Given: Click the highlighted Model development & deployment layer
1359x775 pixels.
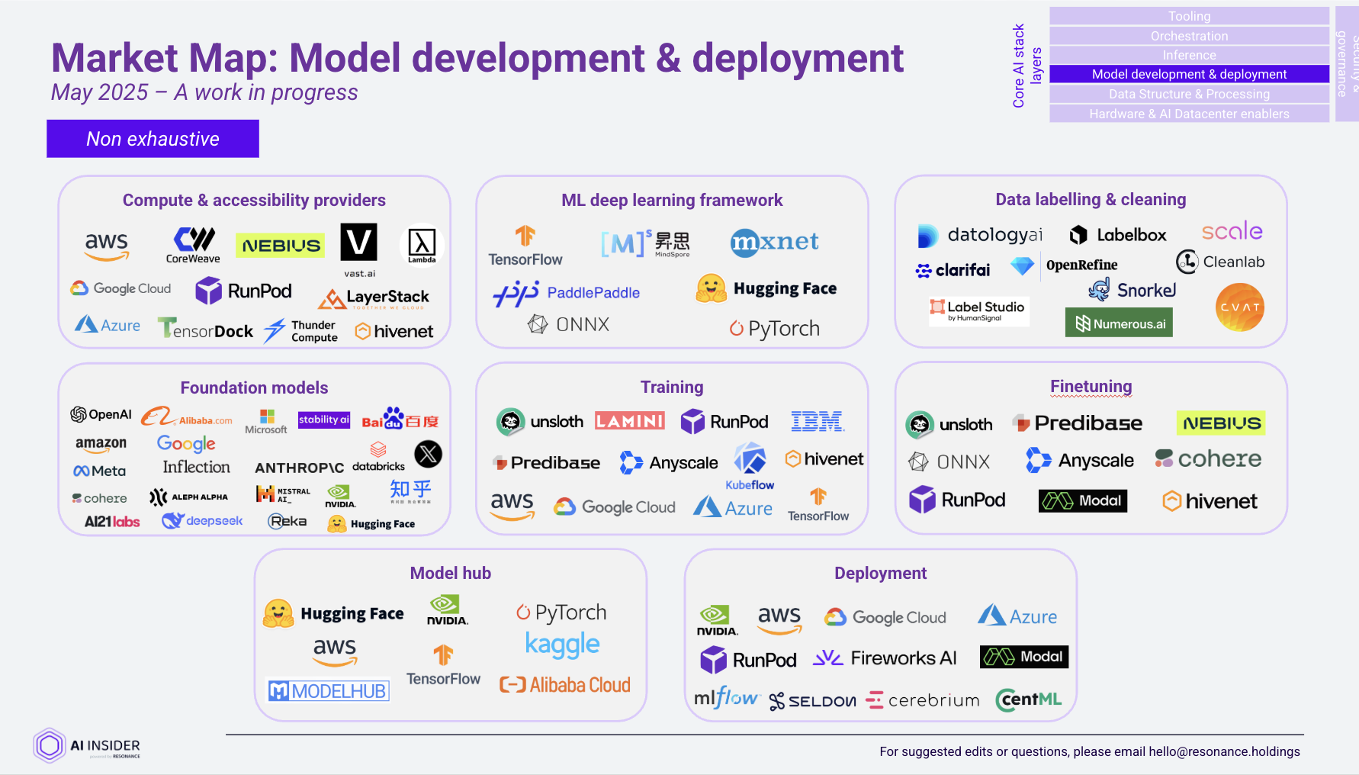Looking at the screenshot, I should click(x=1189, y=74).
